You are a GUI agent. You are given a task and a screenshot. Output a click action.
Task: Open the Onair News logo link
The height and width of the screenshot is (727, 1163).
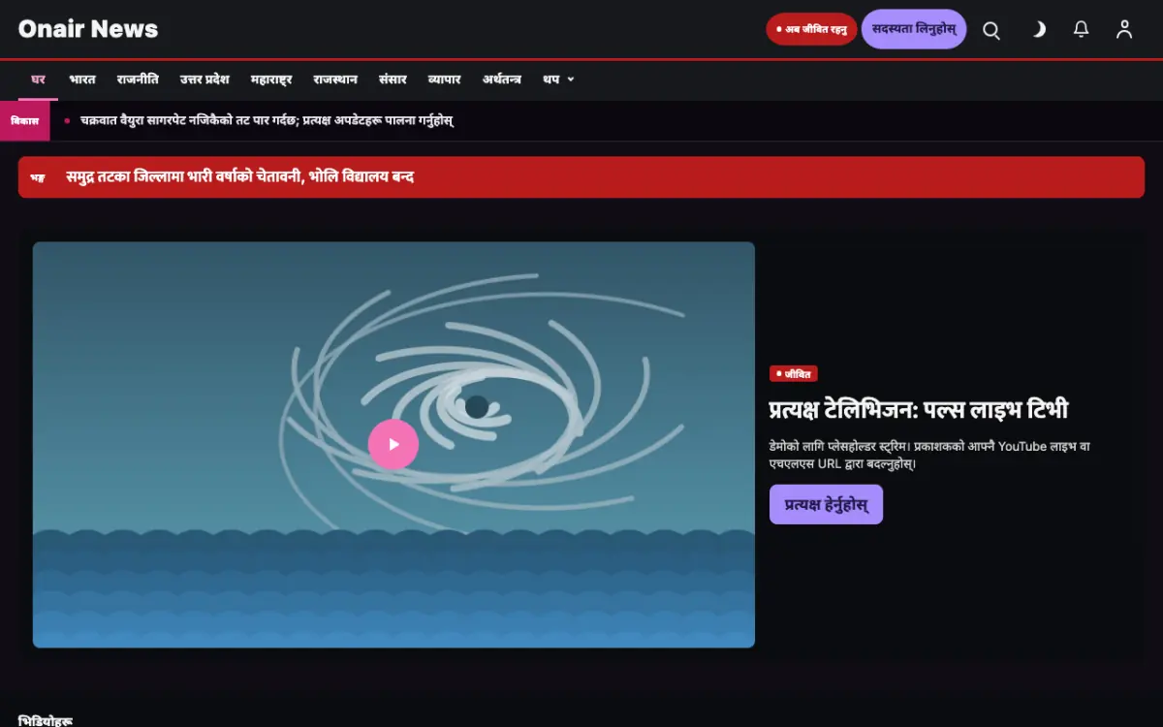(x=88, y=29)
